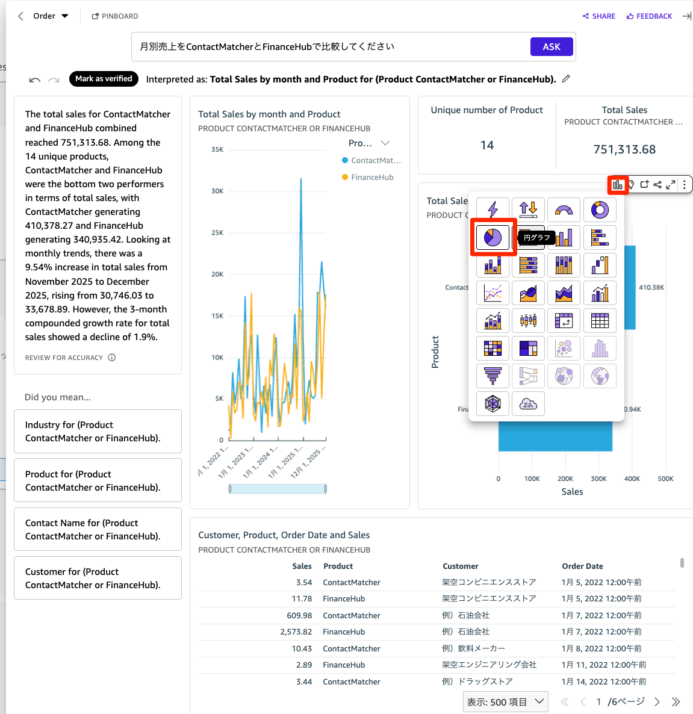Click the Mark as verified button
693x714 pixels.
104,79
